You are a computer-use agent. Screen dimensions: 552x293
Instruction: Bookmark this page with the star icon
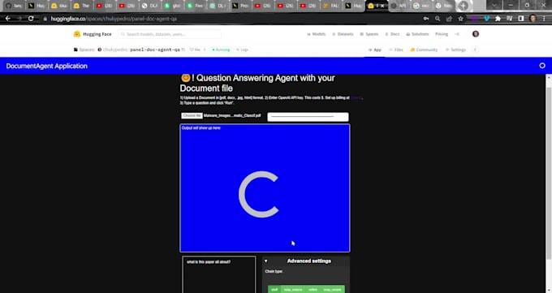point(460,19)
